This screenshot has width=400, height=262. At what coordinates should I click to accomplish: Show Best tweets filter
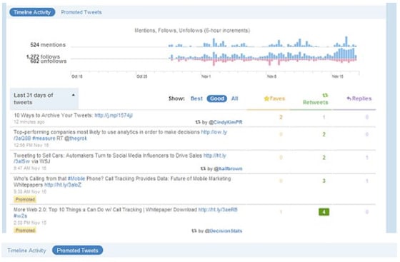pos(196,99)
